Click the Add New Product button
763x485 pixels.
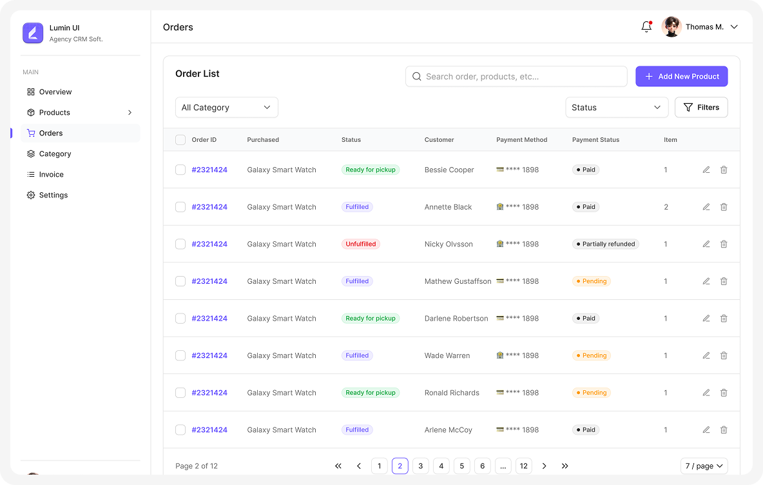coord(681,76)
